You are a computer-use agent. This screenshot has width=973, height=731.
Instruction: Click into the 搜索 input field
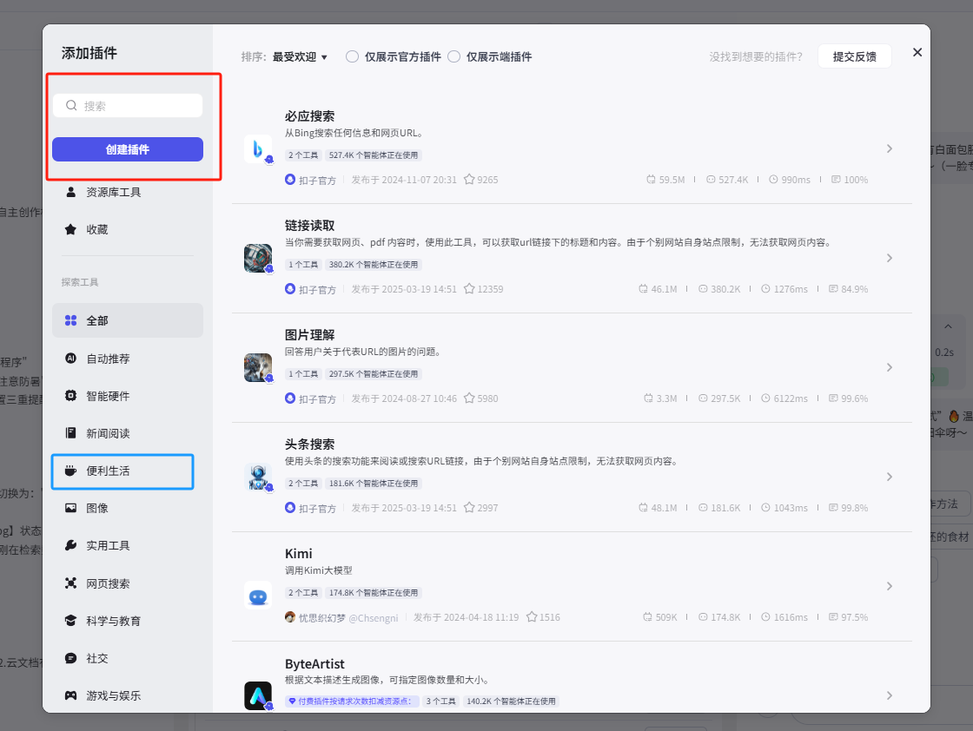(x=139, y=106)
